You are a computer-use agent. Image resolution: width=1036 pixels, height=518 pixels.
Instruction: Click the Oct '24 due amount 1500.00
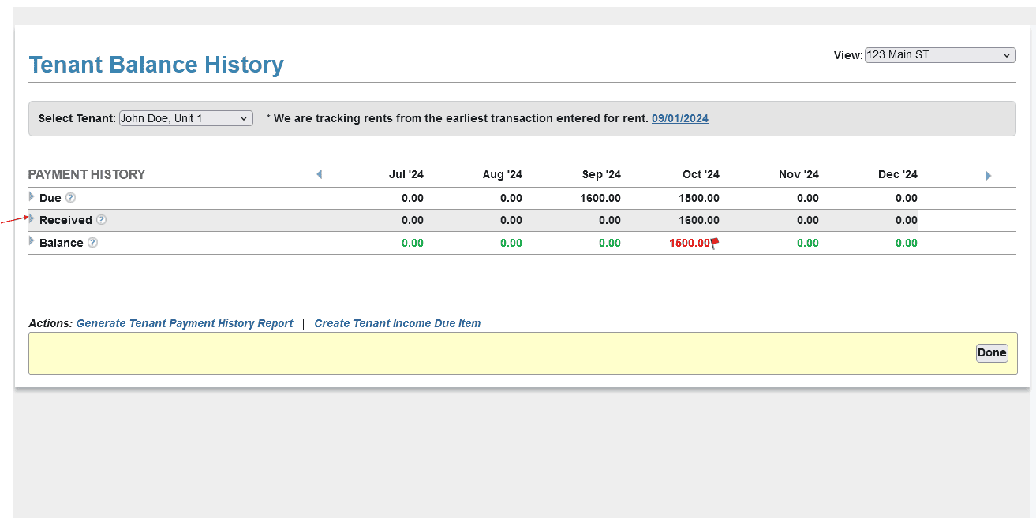click(699, 198)
